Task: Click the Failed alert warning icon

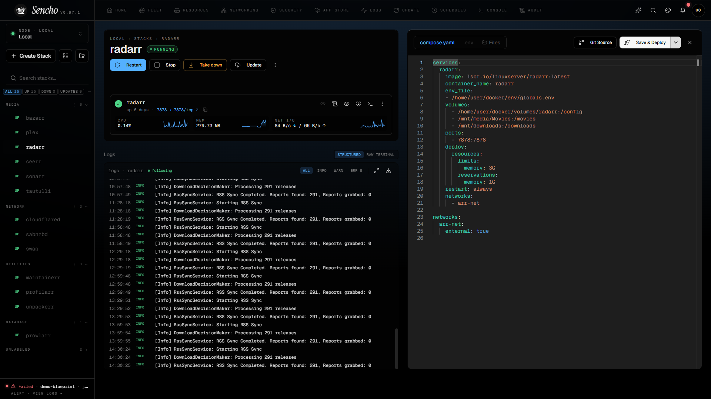Action: point(13,386)
